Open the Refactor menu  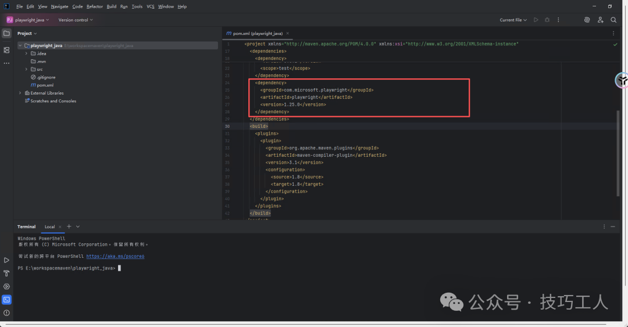tap(95, 6)
